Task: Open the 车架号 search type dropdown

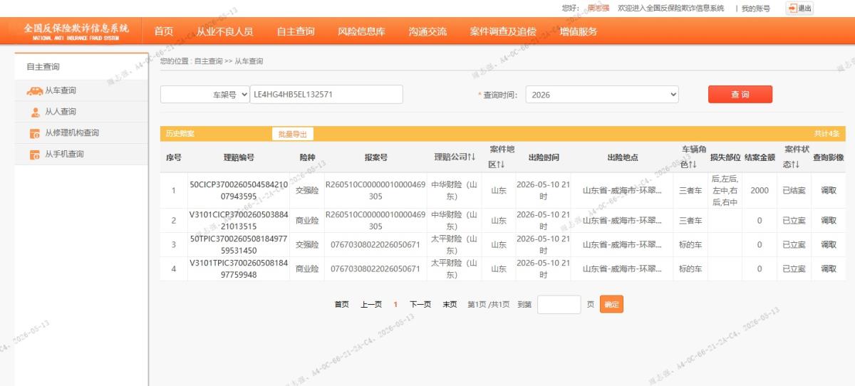Action: pos(205,95)
